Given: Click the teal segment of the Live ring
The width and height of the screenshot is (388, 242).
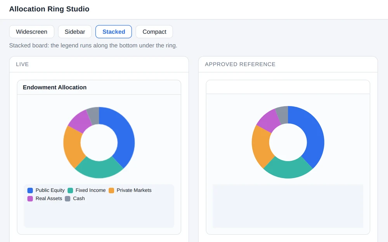Looking at the screenshot, I should (99, 169).
